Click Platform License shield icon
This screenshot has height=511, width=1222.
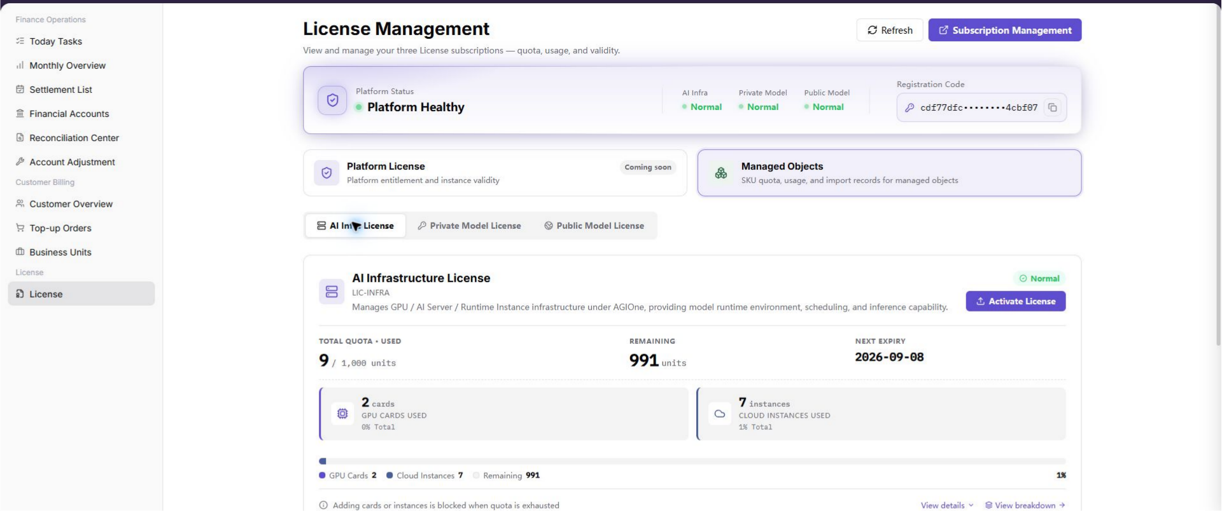(327, 173)
